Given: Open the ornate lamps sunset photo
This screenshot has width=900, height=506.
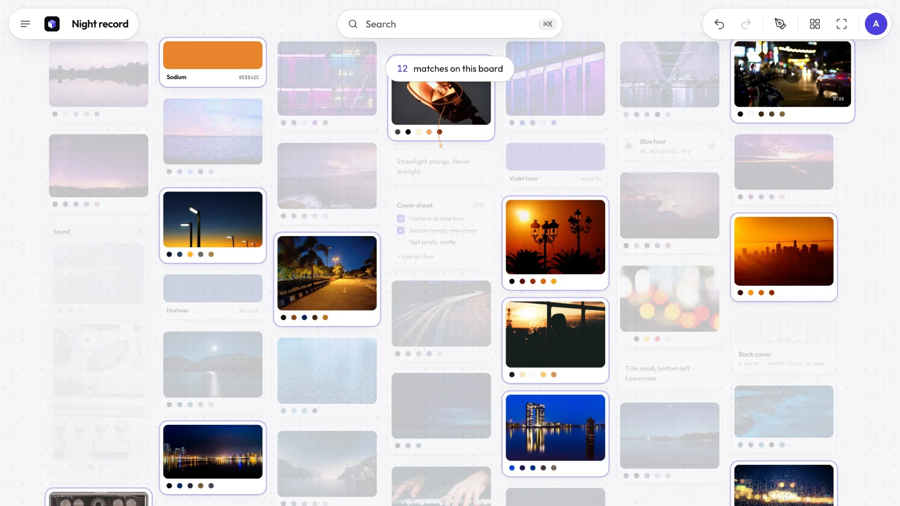Looking at the screenshot, I should pyautogui.click(x=555, y=237).
